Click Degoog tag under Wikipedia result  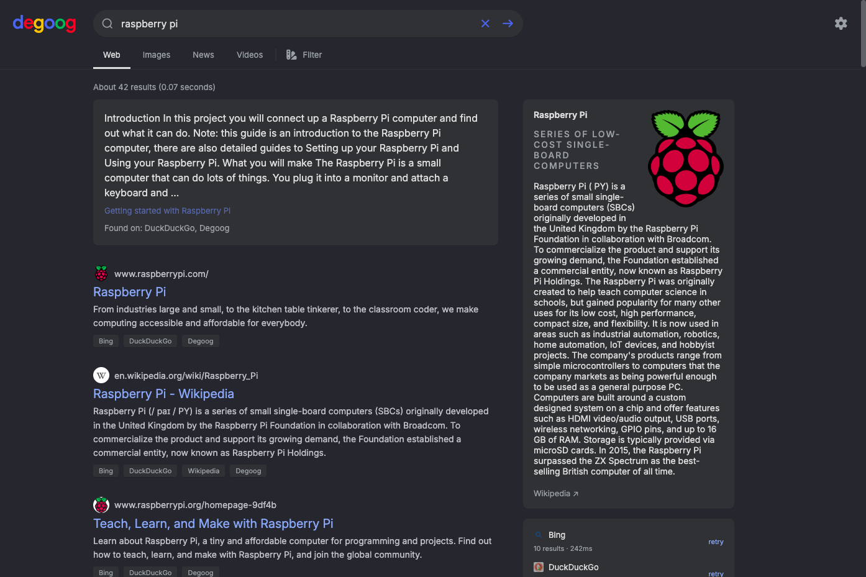[x=248, y=471]
